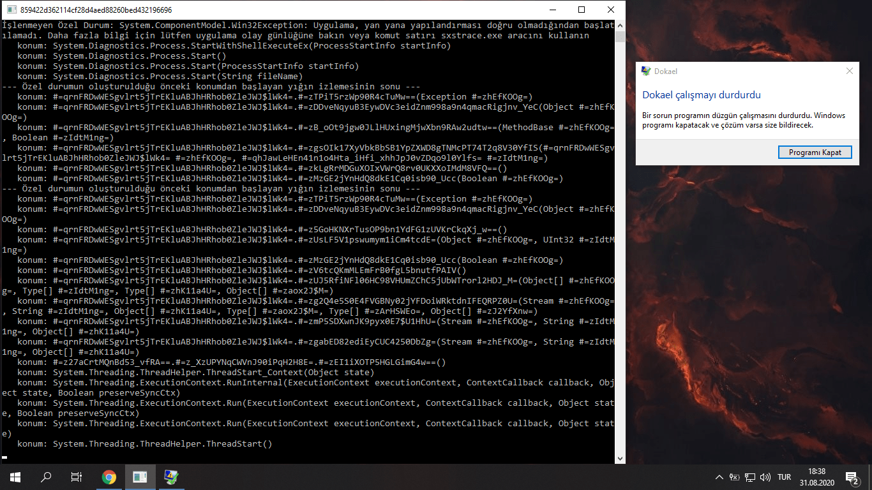Viewport: 872px width, 490px height.
Task: Click the Programı Kapat button
Action: click(815, 152)
